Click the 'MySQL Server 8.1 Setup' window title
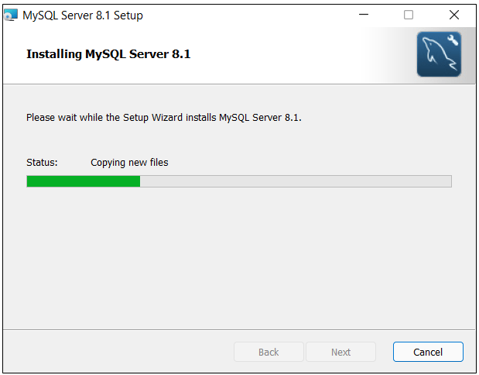The image size is (479, 375). click(x=83, y=15)
